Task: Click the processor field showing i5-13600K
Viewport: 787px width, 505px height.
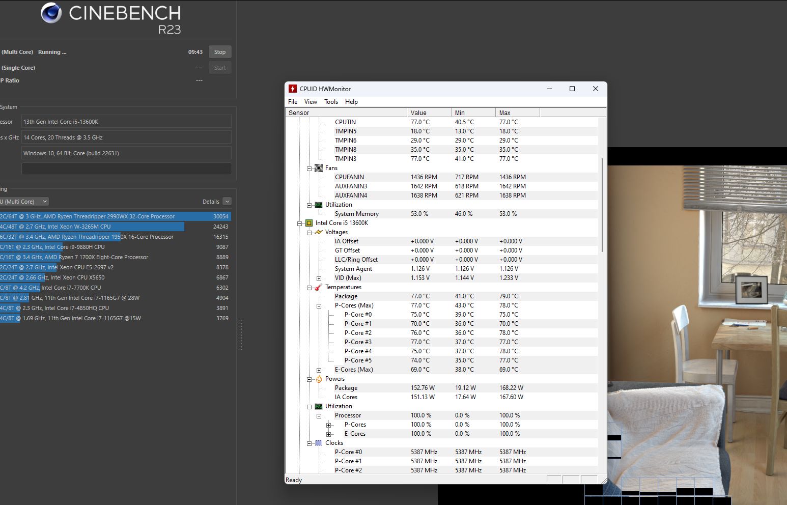Action: click(126, 122)
